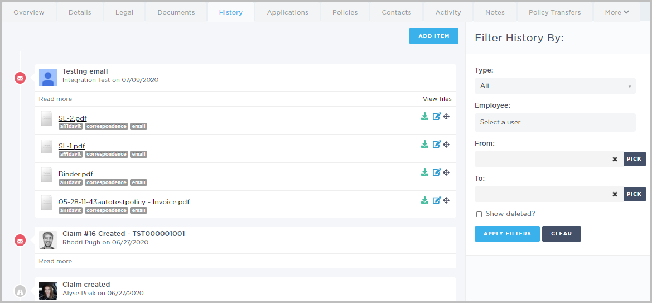Open the Type filter dropdown
This screenshot has width=652, height=303.
click(x=555, y=86)
